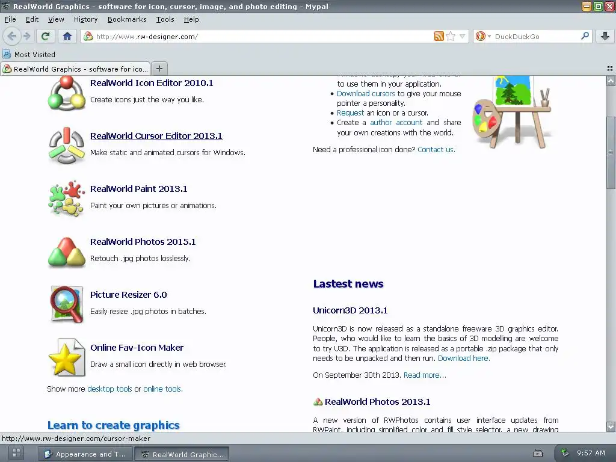Image resolution: width=616 pixels, height=462 pixels.
Task: Click the Forward navigation arrow
Action: coord(26,36)
